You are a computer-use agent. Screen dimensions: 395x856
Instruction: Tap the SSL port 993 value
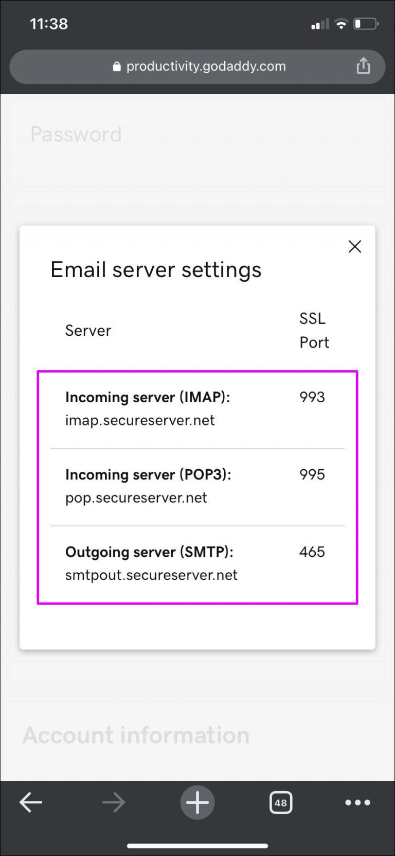click(312, 397)
